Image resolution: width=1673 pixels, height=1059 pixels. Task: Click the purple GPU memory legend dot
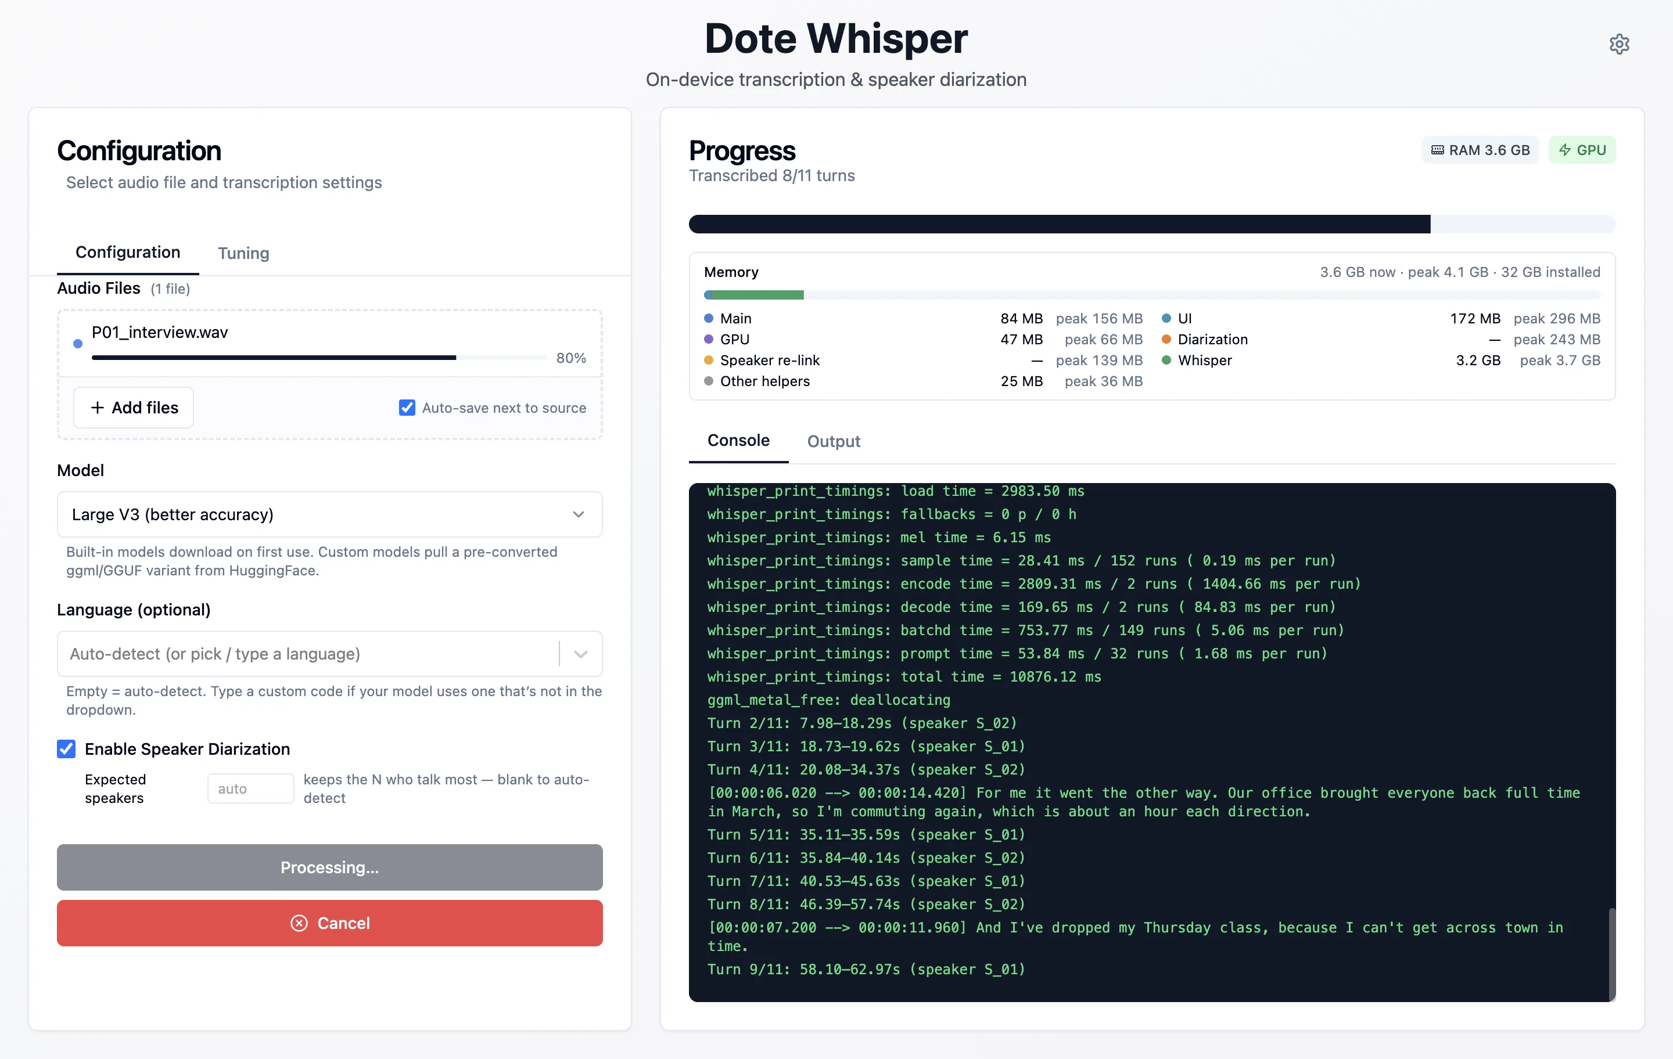tap(709, 339)
